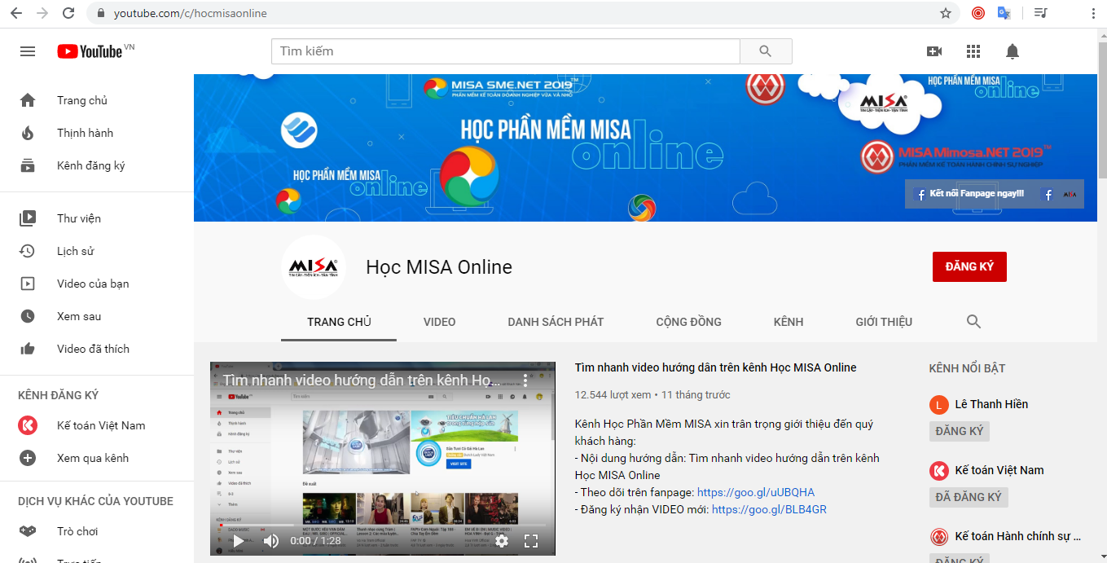Open the Chrome three-dot menu
This screenshot has width=1107, height=563.
pyautogui.click(x=1093, y=13)
